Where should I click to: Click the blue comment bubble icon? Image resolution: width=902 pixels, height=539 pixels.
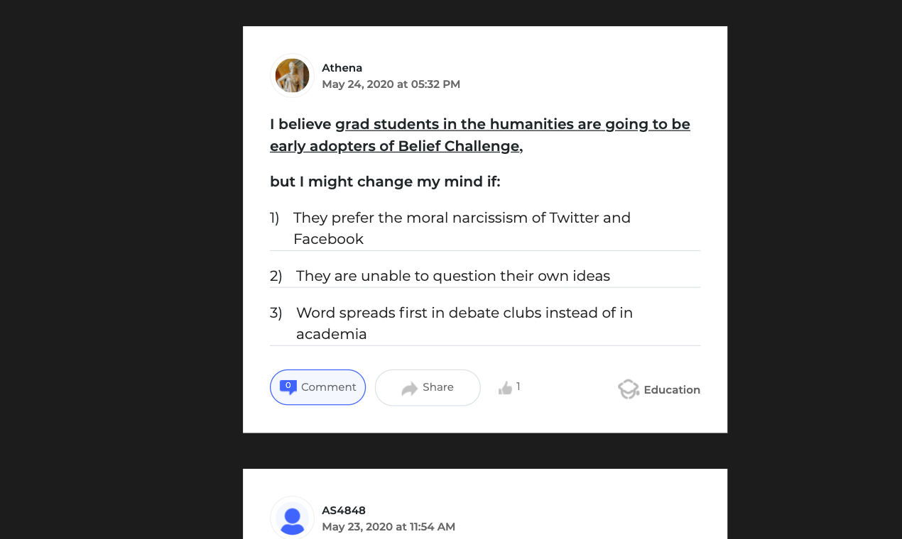pyautogui.click(x=288, y=387)
